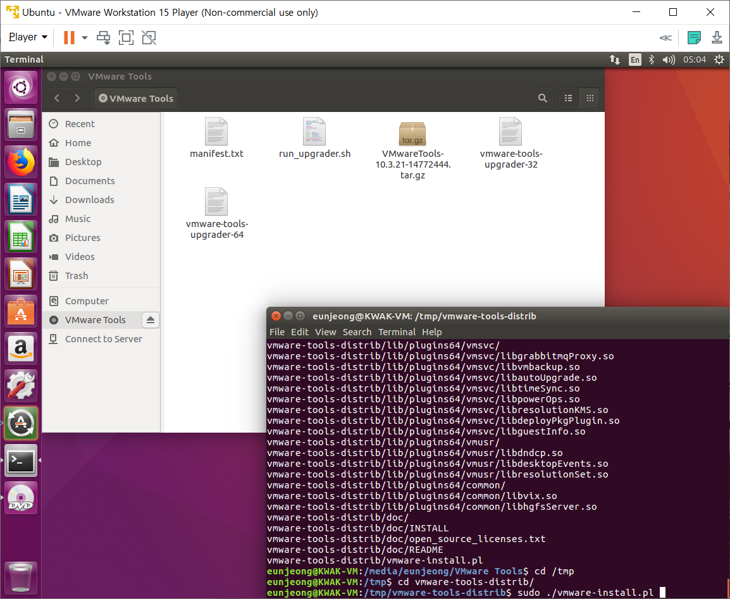Open Videos in Files sidebar
The width and height of the screenshot is (730, 599).
101,257
